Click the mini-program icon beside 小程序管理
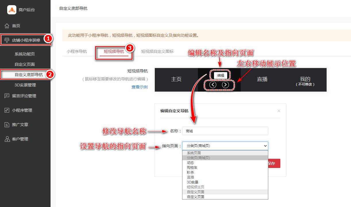The width and height of the screenshot is (351, 207). click(7, 110)
